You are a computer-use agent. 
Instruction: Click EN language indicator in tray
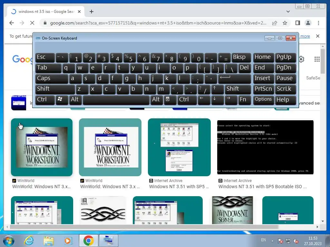263,240
